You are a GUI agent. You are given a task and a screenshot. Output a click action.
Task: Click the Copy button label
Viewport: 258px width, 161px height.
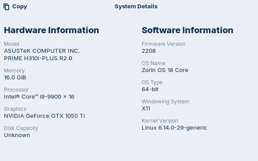pos(20,7)
